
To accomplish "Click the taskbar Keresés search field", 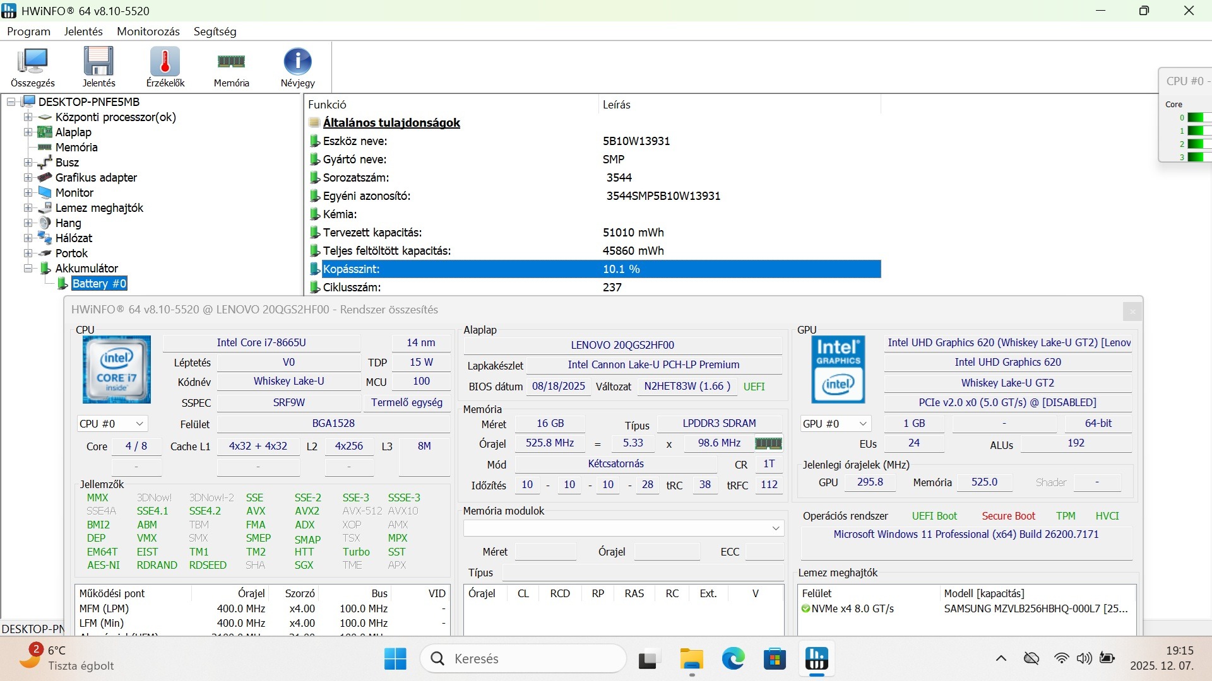I will pyautogui.click(x=523, y=659).
